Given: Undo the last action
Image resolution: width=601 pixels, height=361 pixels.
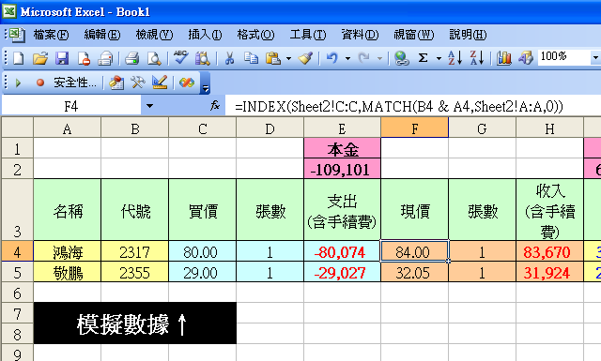Looking at the screenshot, I should [x=331, y=58].
